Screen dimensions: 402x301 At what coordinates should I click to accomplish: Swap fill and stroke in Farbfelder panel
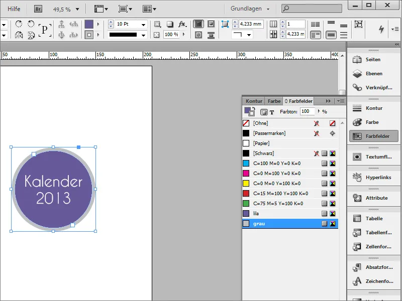(254, 108)
